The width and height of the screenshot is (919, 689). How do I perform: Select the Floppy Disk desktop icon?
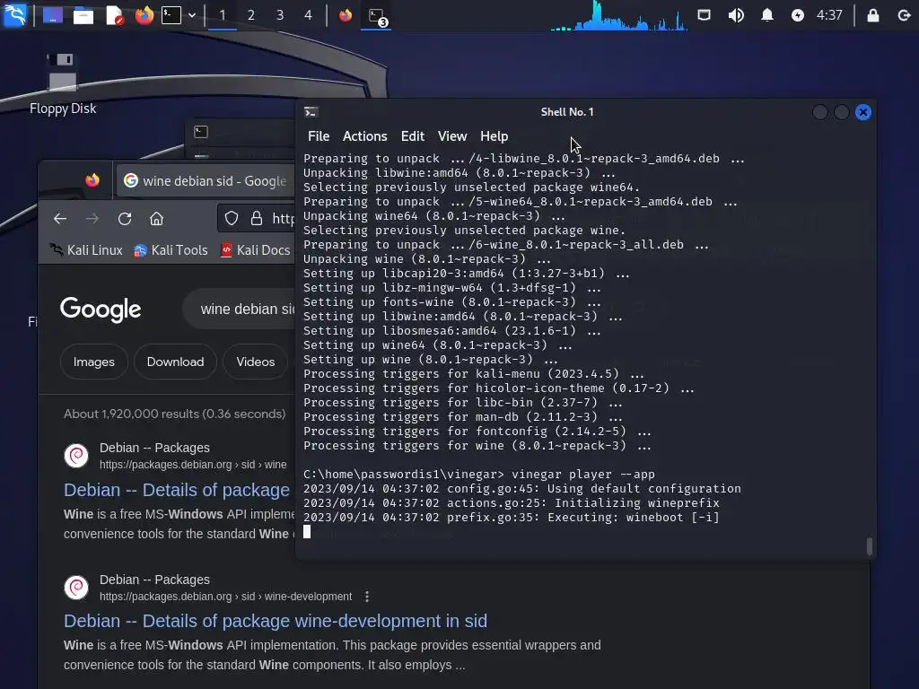(63, 83)
